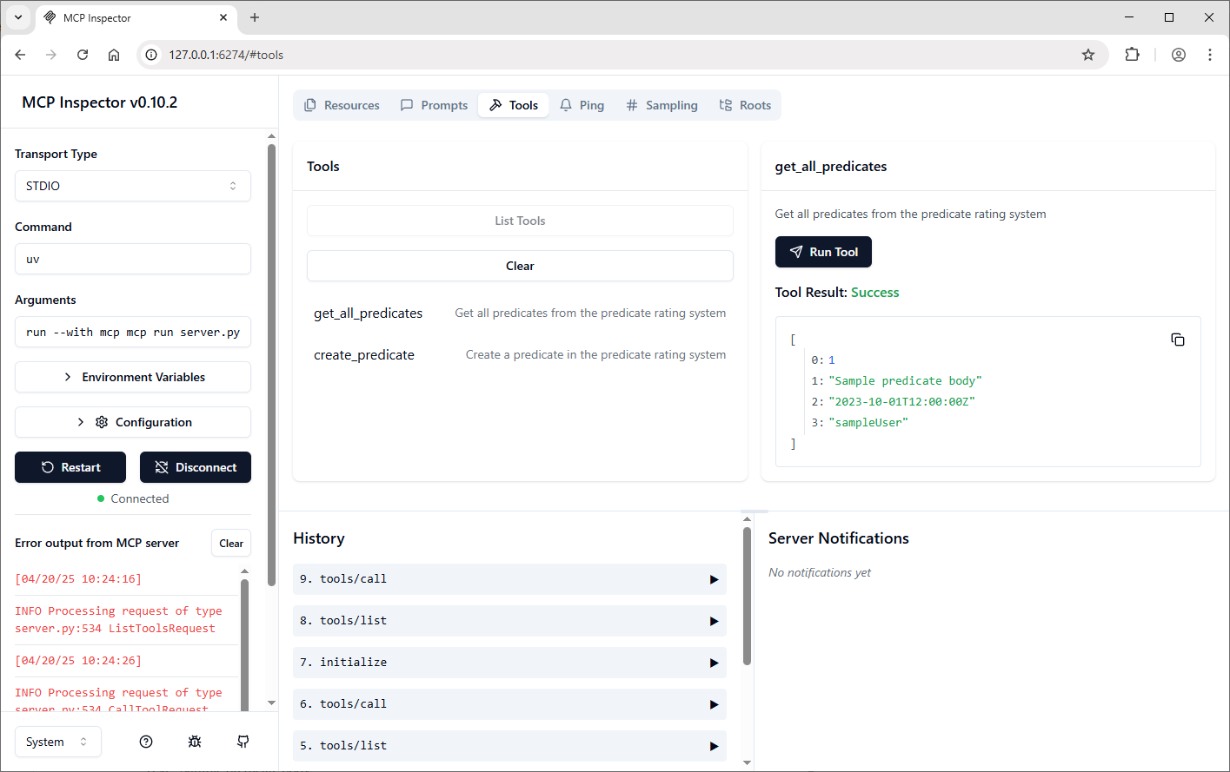
Task: Expand history entry 9 tools/call
Action: [509, 579]
